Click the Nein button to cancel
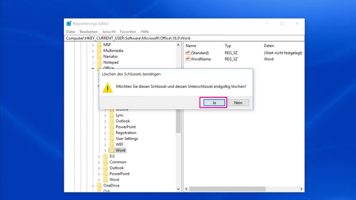 point(238,103)
